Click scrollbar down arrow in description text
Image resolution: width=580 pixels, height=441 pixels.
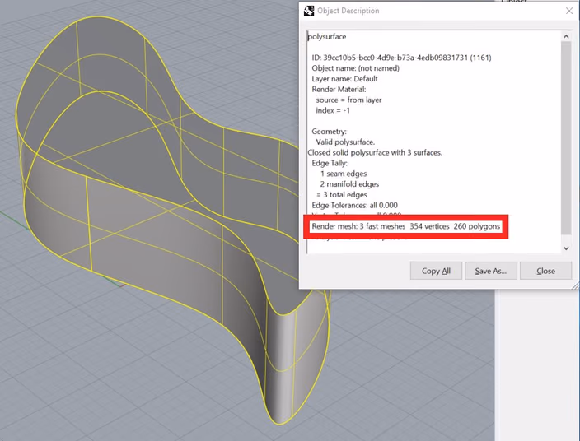(566, 248)
